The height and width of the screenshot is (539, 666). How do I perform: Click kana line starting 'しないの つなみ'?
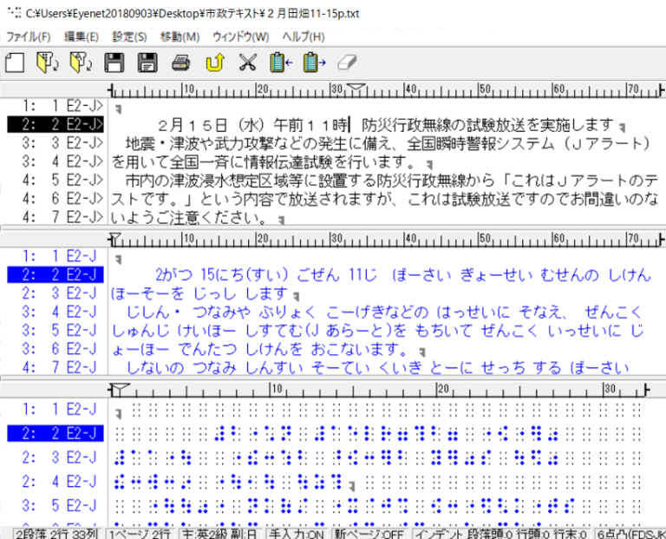click(x=377, y=368)
